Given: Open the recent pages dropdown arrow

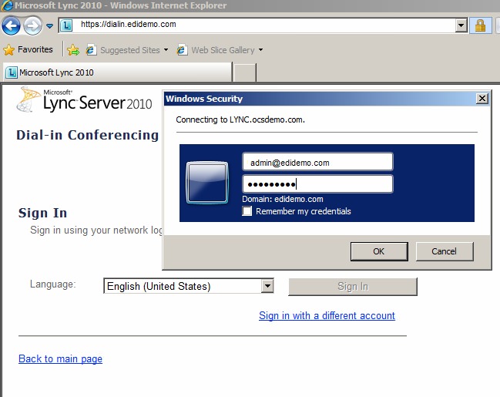Looking at the screenshot, I should (x=50, y=26).
